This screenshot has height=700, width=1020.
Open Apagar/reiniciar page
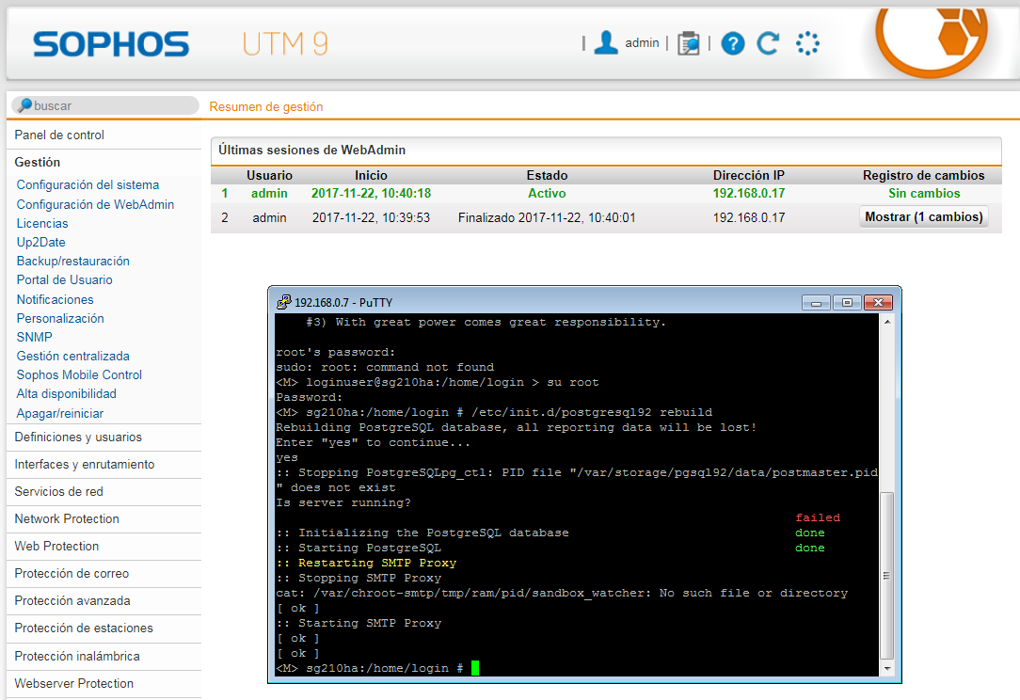pyautogui.click(x=60, y=413)
